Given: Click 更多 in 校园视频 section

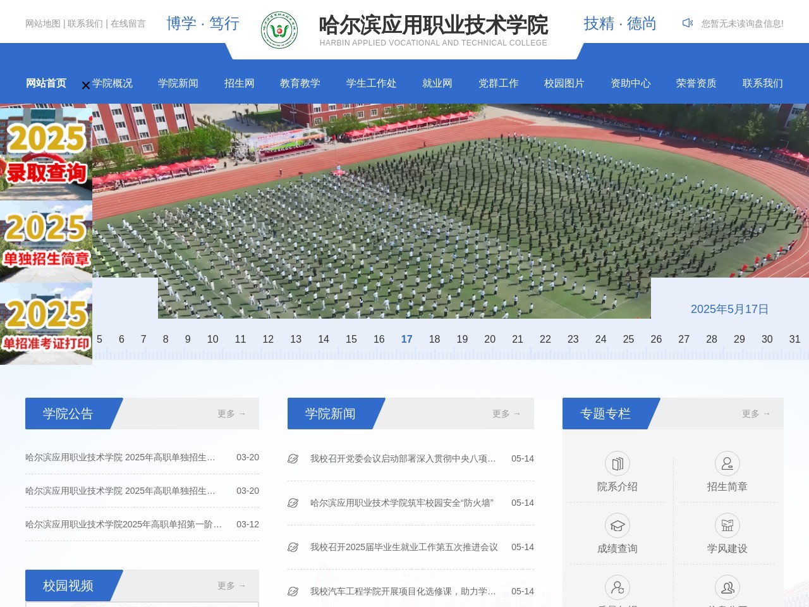Looking at the screenshot, I should pyautogui.click(x=231, y=586).
